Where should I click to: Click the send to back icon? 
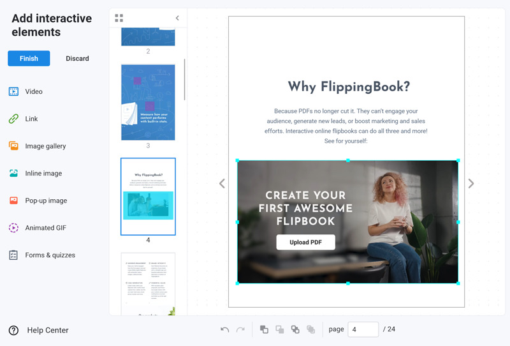(280, 329)
